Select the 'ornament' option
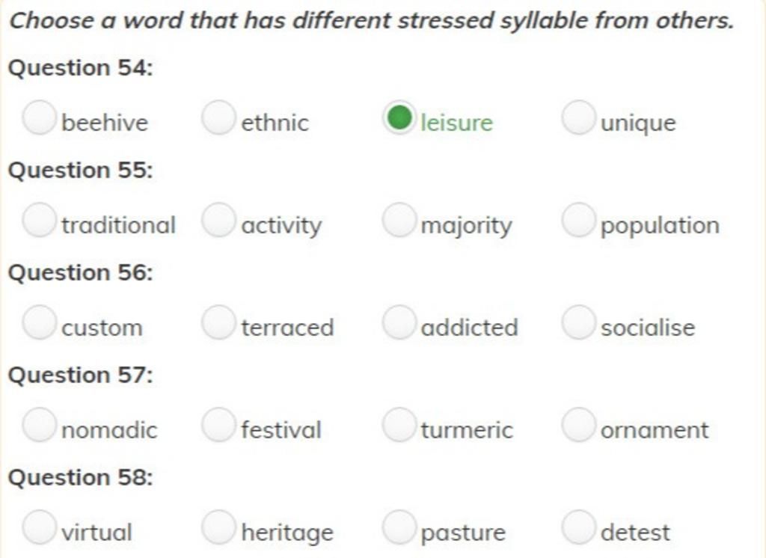 coord(578,425)
